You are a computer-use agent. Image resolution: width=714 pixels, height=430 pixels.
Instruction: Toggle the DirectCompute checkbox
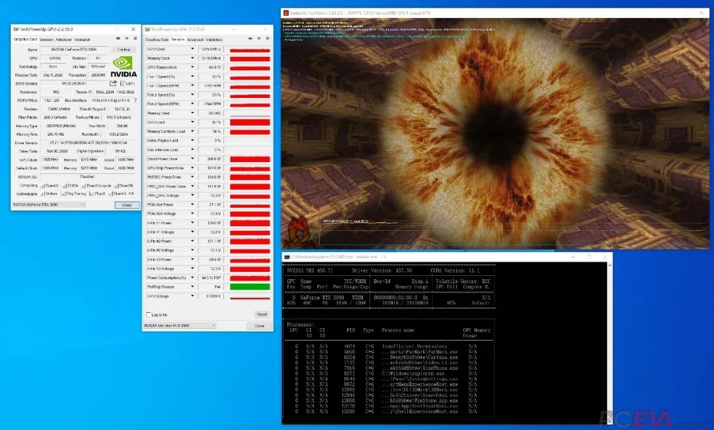pos(84,186)
